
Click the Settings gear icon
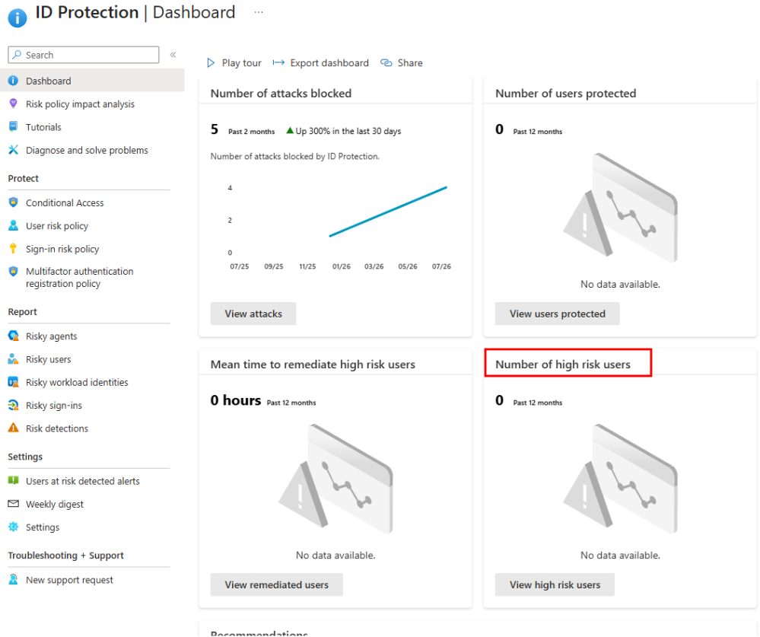tap(14, 527)
